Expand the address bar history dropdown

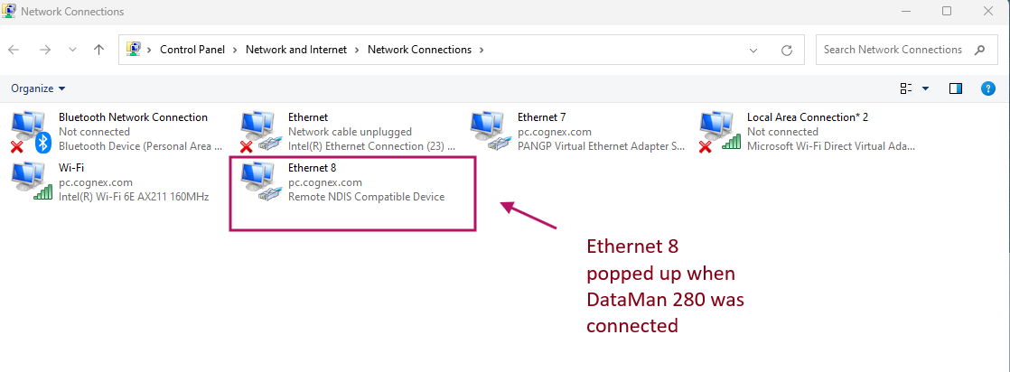coord(753,50)
